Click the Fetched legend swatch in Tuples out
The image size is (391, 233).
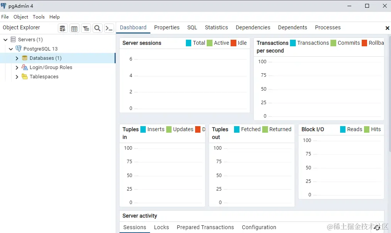pos(237,129)
